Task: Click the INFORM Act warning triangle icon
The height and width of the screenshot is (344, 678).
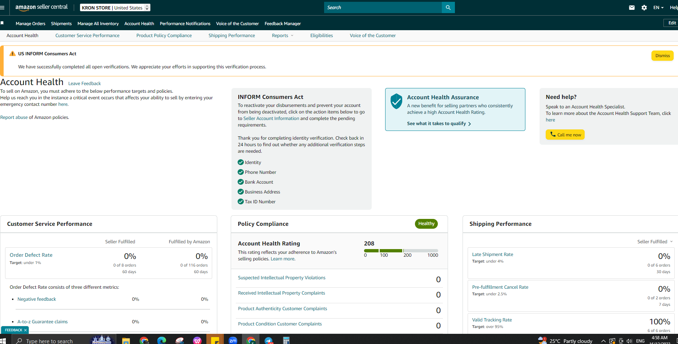Action: 12,53
